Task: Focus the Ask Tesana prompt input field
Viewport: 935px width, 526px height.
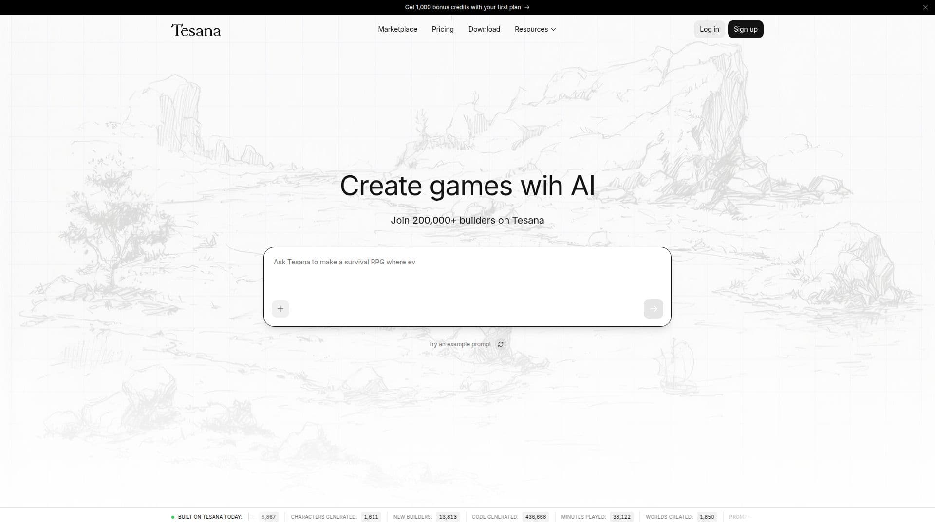Action: [467, 273]
